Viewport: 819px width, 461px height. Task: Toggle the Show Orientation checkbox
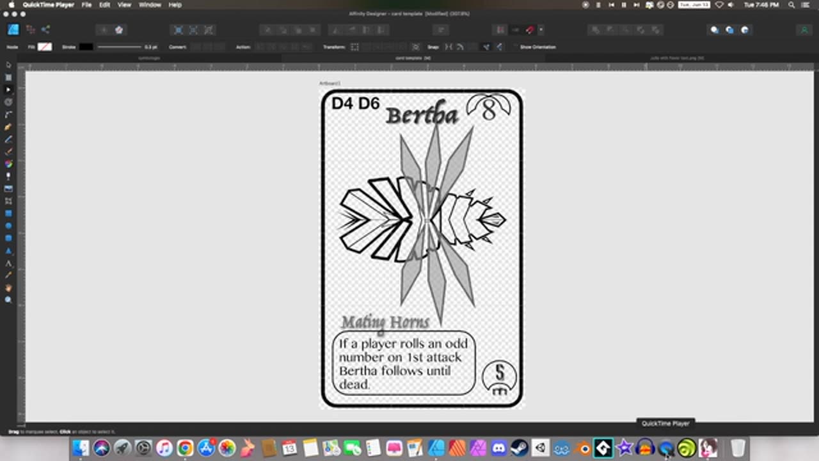coord(516,47)
